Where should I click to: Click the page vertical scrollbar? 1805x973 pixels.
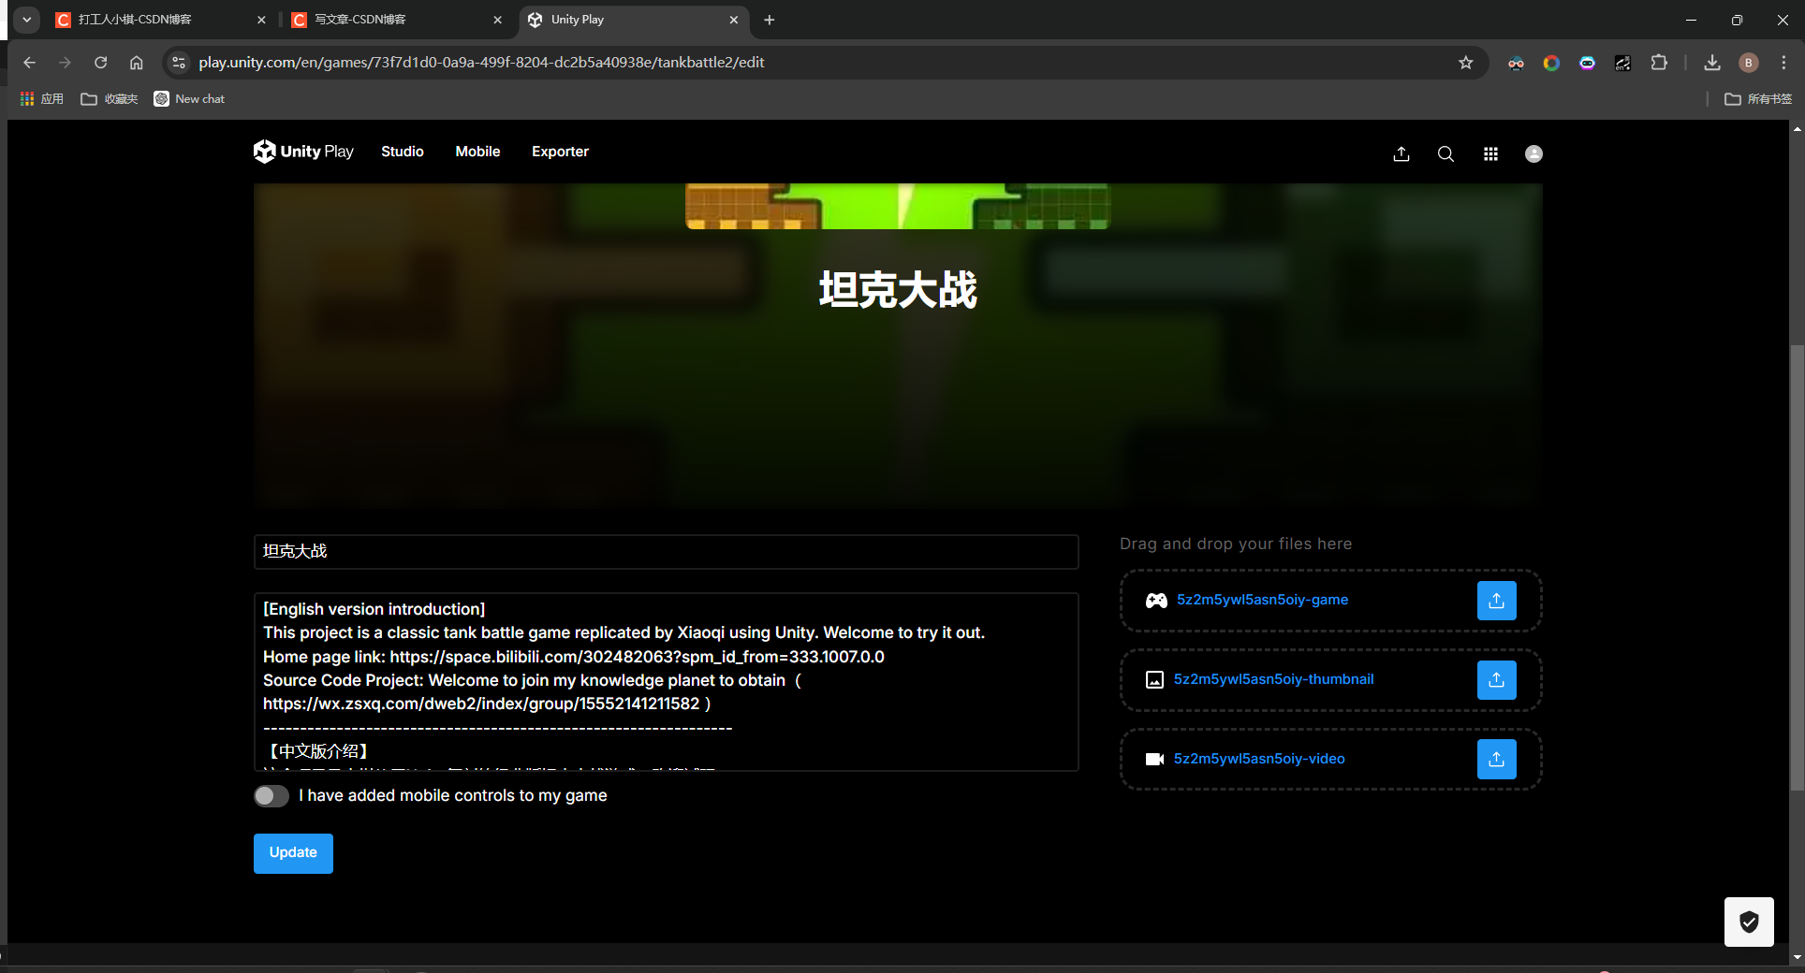point(1797,569)
